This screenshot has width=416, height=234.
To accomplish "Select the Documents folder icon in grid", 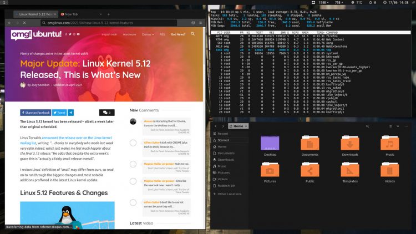I will (x=310, y=143).
